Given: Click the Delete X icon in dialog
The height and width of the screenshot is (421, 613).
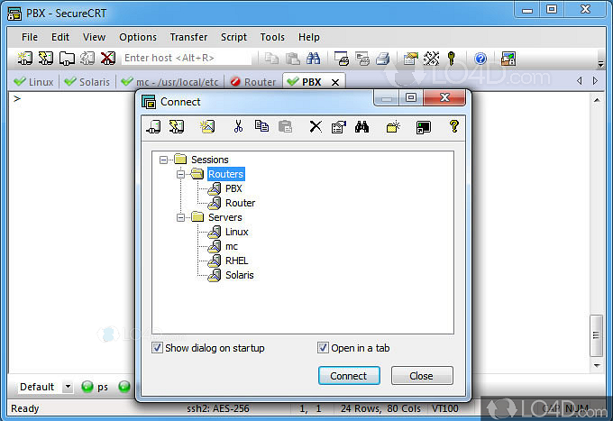Looking at the screenshot, I should (x=316, y=126).
